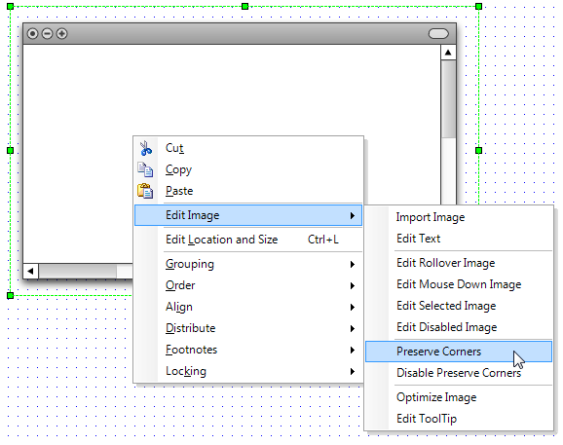Open the Distribute submenu

pos(248,328)
